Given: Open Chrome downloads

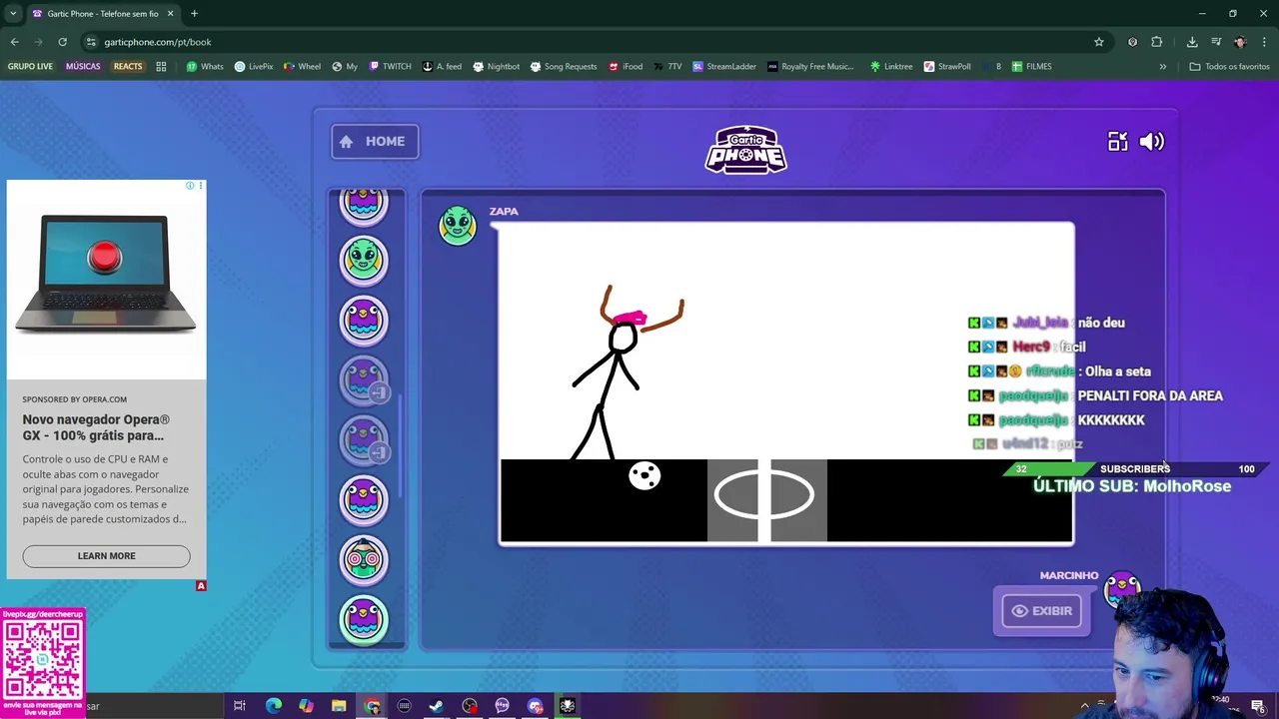Looking at the screenshot, I should (x=1192, y=42).
